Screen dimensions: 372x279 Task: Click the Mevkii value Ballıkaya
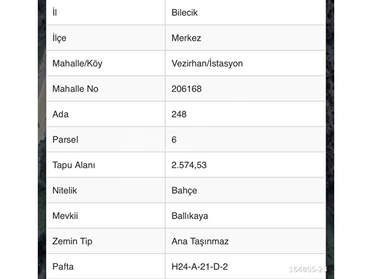coord(190,216)
